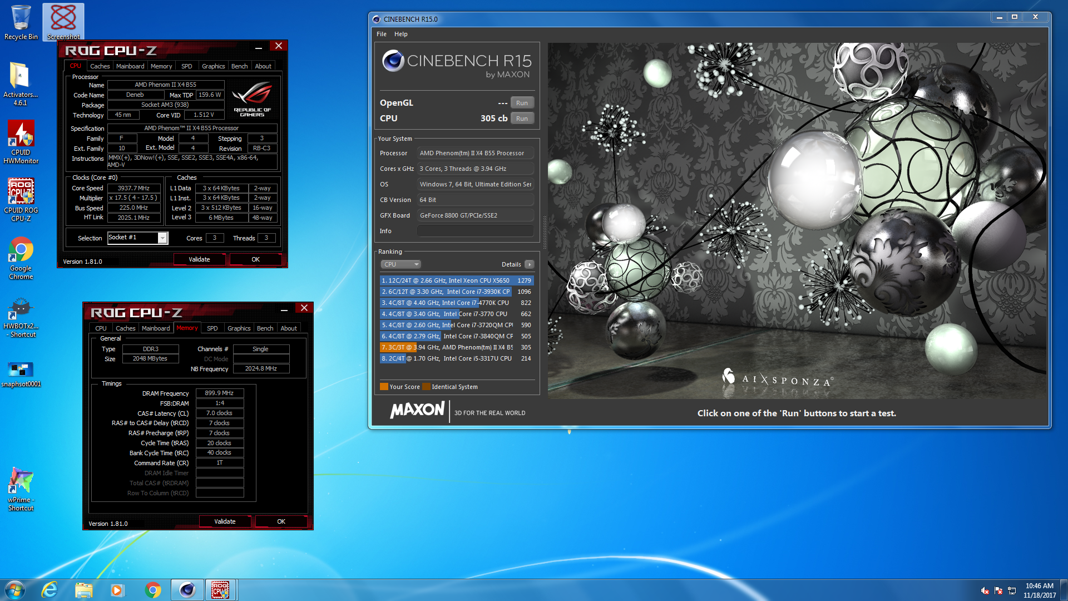The height and width of the screenshot is (601, 1068).
Task: Launch CPUID HWMonitor desktop icon
Action: (x=21, y=142)
